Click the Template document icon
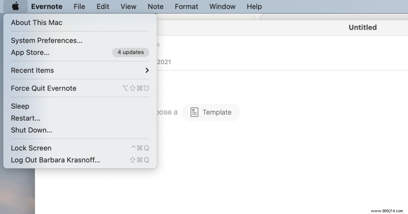This screenshot has height=214, width=408. pos(194,112)
